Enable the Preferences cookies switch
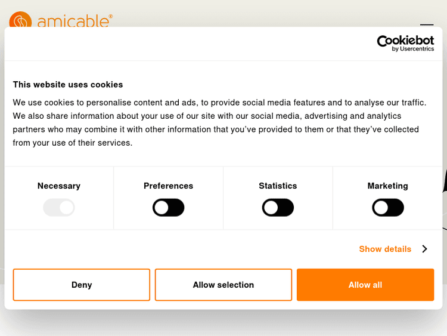 tap(169, 208)
